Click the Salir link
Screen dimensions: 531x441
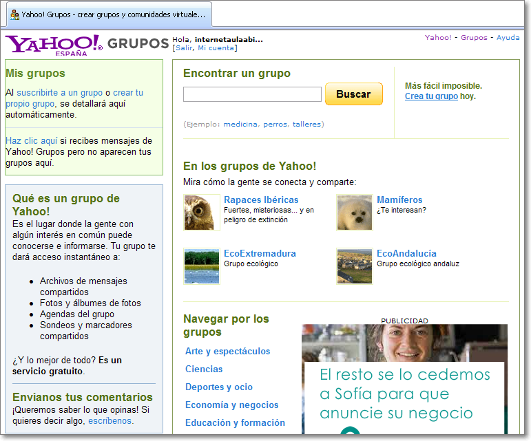pos(184,48)
